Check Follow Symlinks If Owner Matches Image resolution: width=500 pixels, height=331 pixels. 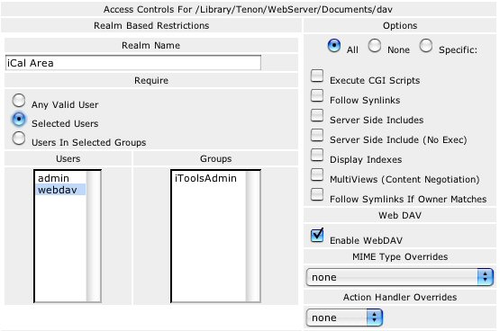pyautogui.click(x=317, y=194)
